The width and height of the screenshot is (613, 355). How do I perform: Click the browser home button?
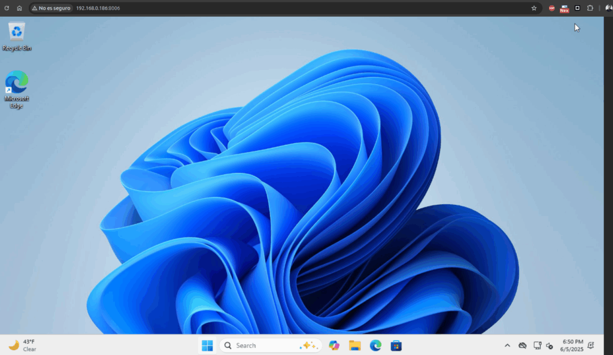[20, 8]
